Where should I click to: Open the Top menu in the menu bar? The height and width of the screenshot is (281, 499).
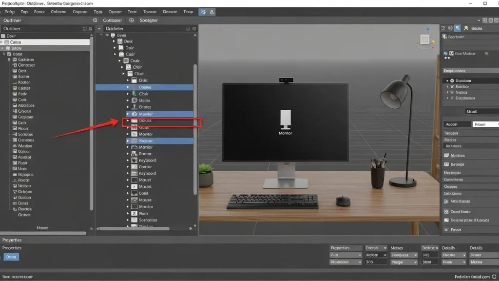point(24,12)
